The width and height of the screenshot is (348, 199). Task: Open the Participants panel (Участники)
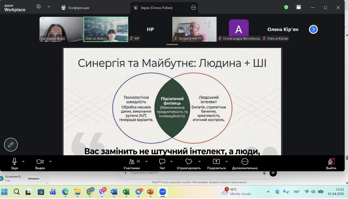(x=132, y=162)
